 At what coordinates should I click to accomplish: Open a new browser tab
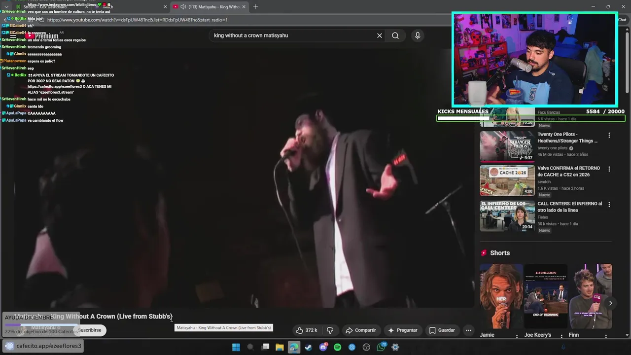coord(255,7)
